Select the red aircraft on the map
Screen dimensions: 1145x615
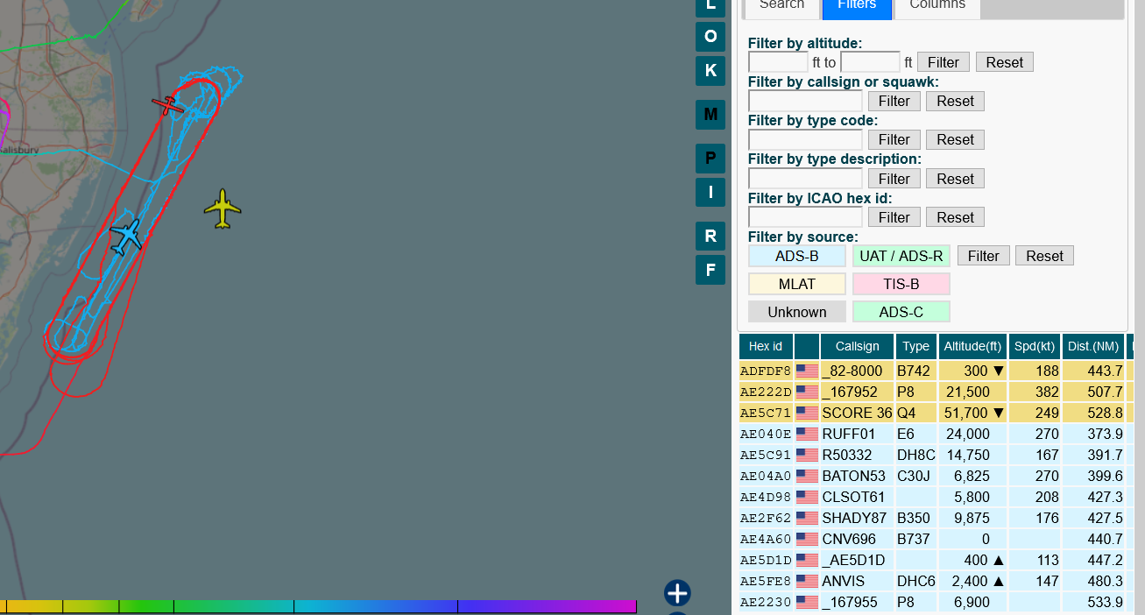click(166, 105)
